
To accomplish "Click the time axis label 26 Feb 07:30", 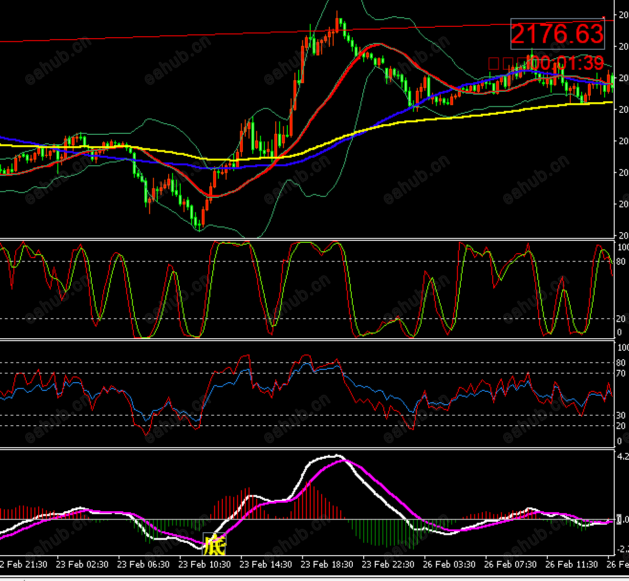I will [510, 564].
